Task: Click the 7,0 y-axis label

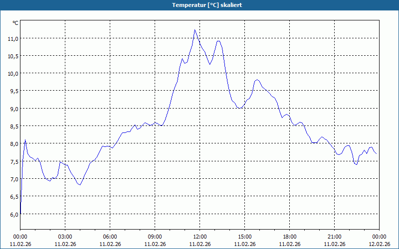Action: (x=14, y=179)
